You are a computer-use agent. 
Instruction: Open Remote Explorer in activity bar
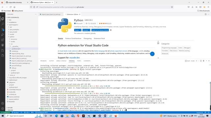tap(3, 55)
